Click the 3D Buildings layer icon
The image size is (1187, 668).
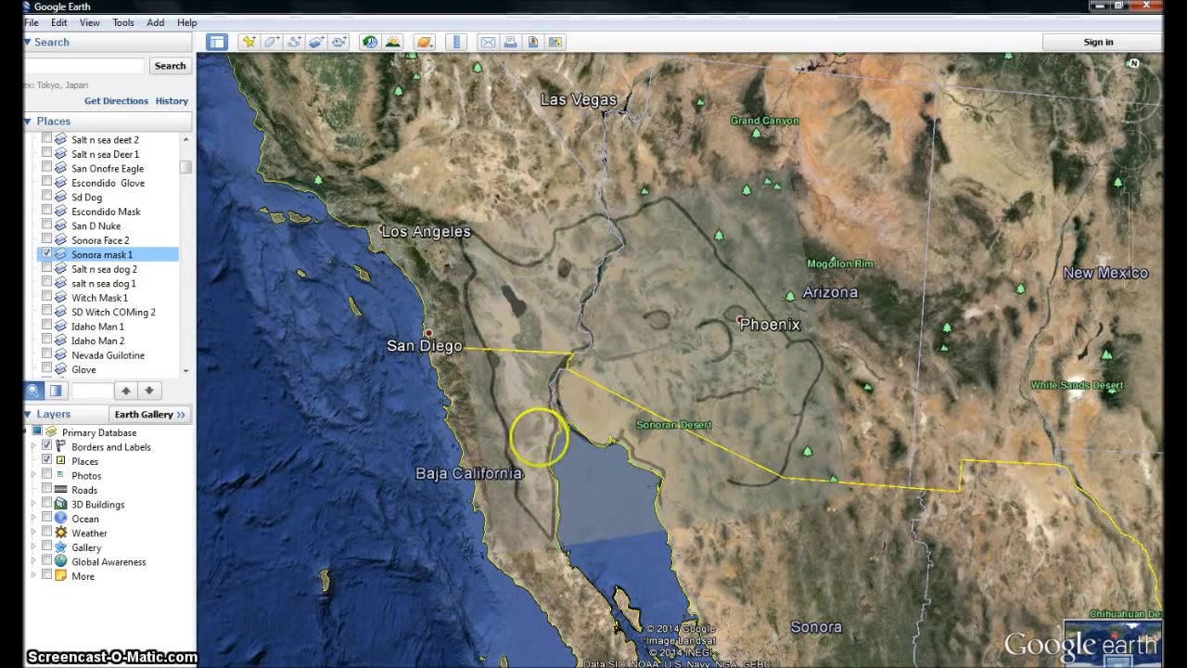click(x=61, y=504)
